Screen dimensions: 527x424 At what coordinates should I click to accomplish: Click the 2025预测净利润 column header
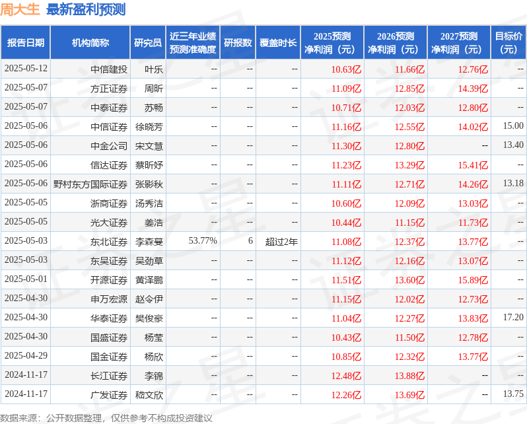pyautogui.click(x=332, y=43)
